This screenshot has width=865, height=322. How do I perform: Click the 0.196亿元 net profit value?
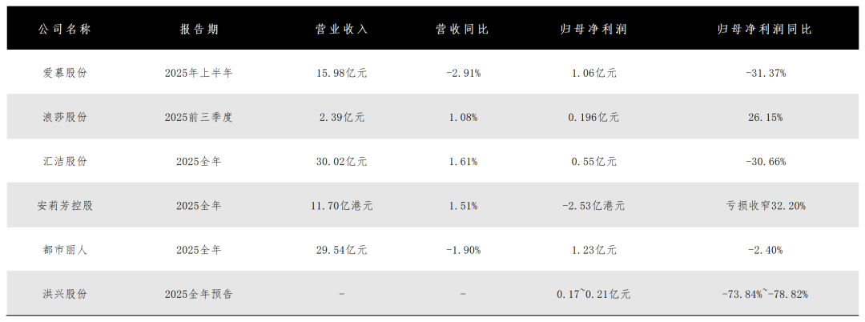coord(593,117)
